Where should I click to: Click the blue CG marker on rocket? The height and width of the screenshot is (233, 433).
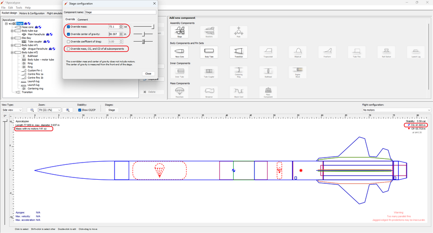234,171
